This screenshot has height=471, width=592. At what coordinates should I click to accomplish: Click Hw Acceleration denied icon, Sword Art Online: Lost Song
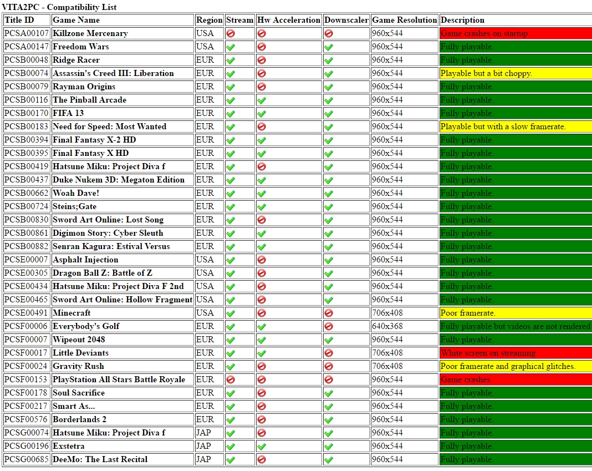coord(261,220)
